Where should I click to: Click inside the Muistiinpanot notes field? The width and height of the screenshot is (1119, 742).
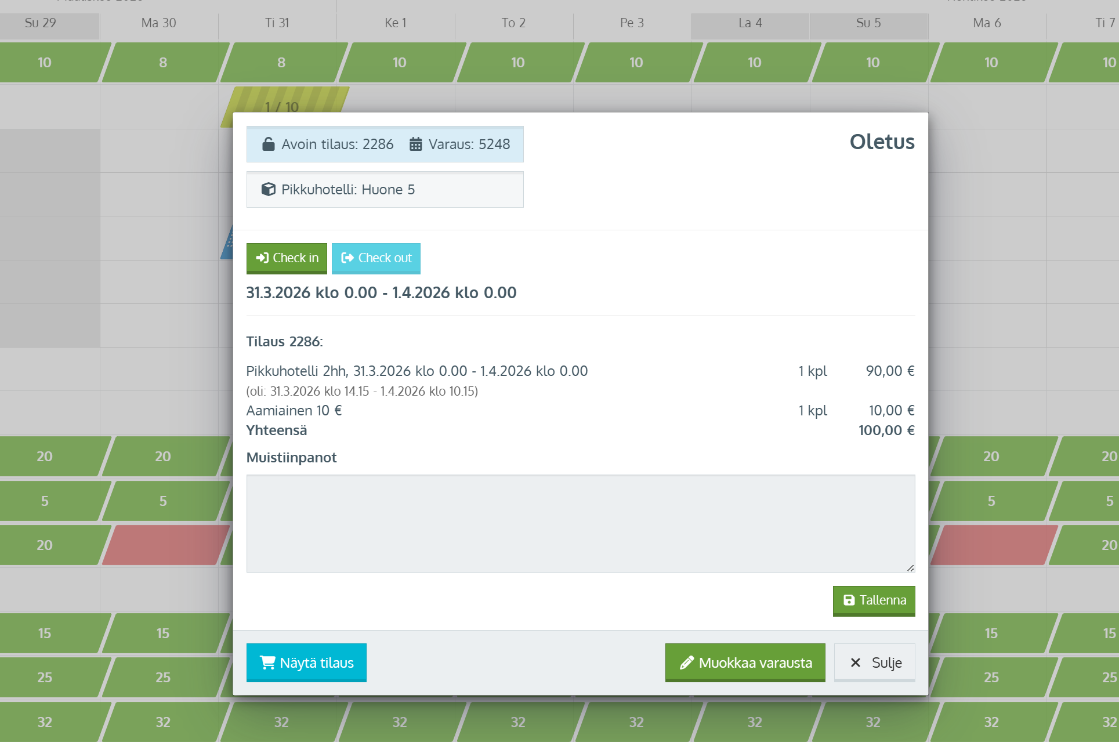[x=581, y=523]
